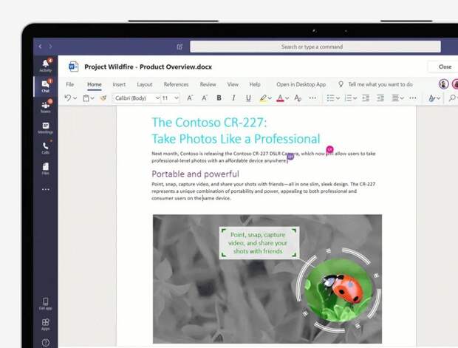Show more apps via the sidebar ellipsis

46,189
